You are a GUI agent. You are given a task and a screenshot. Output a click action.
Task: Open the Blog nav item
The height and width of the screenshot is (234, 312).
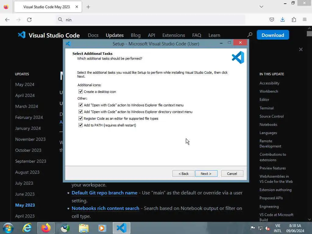click(136, 35)
